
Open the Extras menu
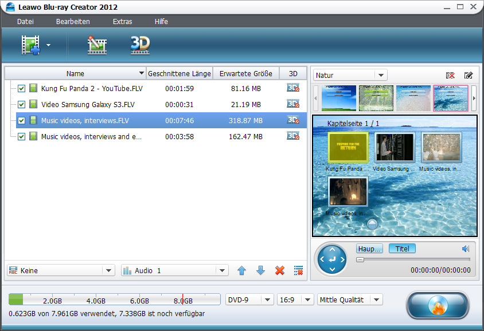pyautogui.click(x=122, y=22)
